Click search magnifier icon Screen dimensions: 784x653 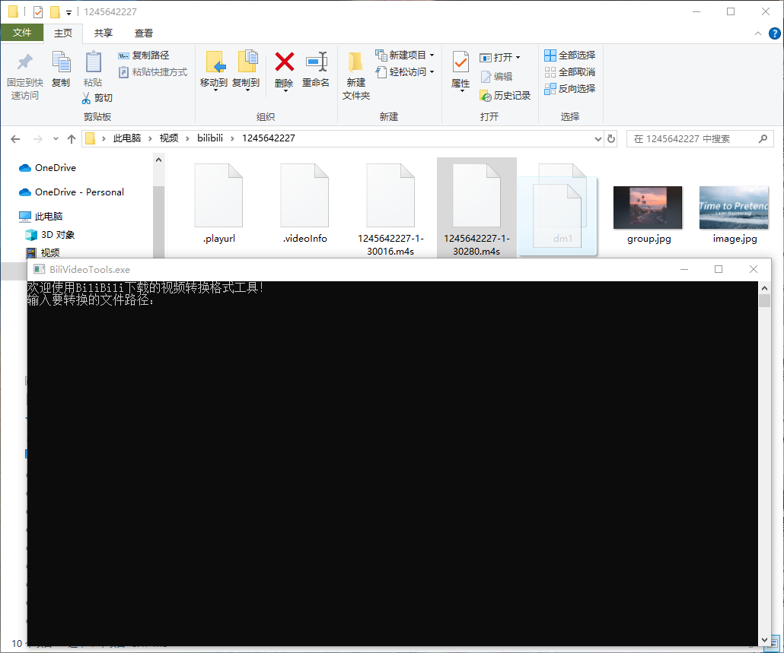point(763,139)
